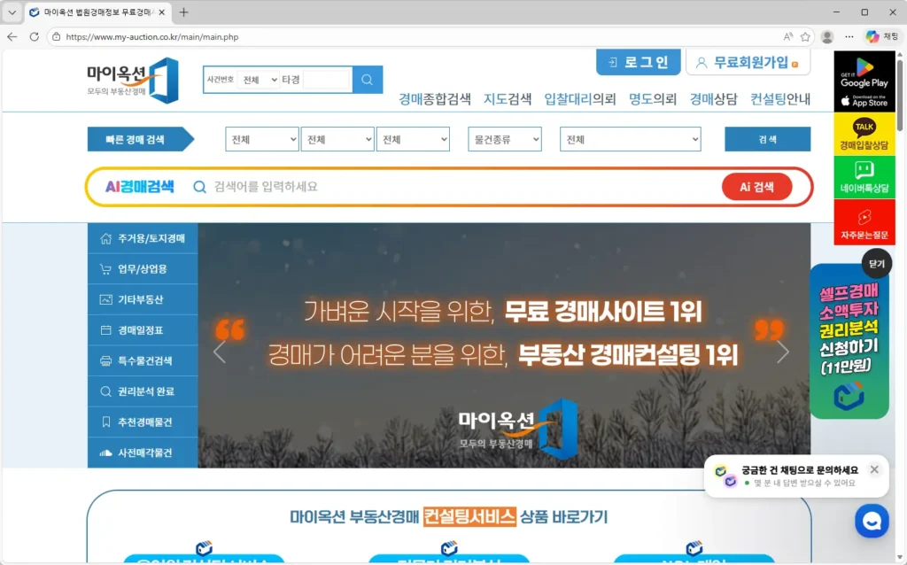Click the 로그인 button
This screenshot has height=565, width=907.
click(x=638, y=62)
